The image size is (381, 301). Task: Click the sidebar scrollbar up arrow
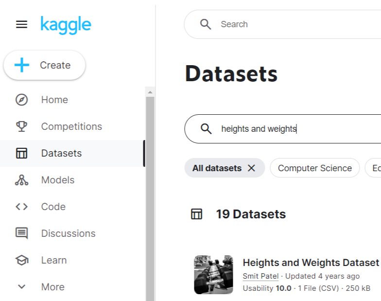coord(150,92)
